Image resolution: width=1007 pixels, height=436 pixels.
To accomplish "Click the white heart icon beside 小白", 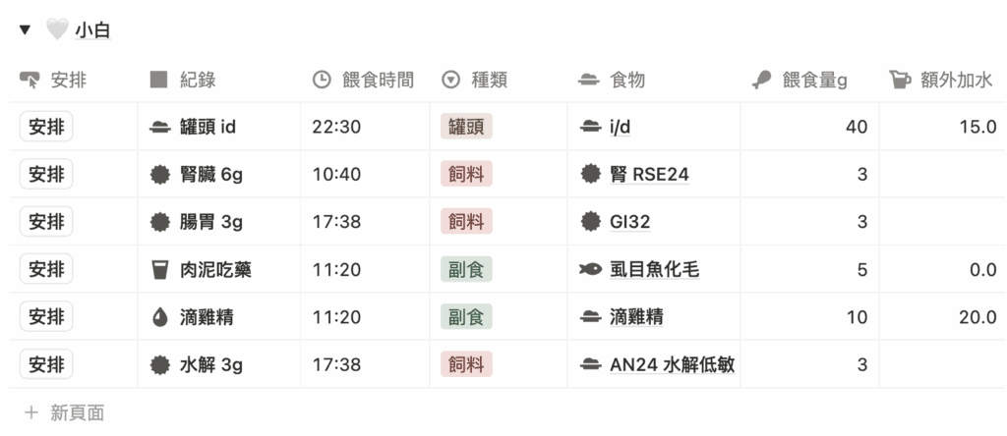I will [57, 30].
